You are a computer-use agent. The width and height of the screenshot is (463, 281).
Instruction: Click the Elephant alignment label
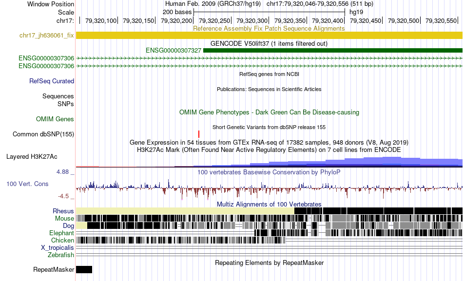(x=61, y=233)
